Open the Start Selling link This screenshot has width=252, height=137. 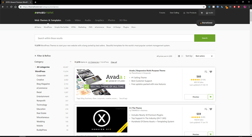pos(174,13)
